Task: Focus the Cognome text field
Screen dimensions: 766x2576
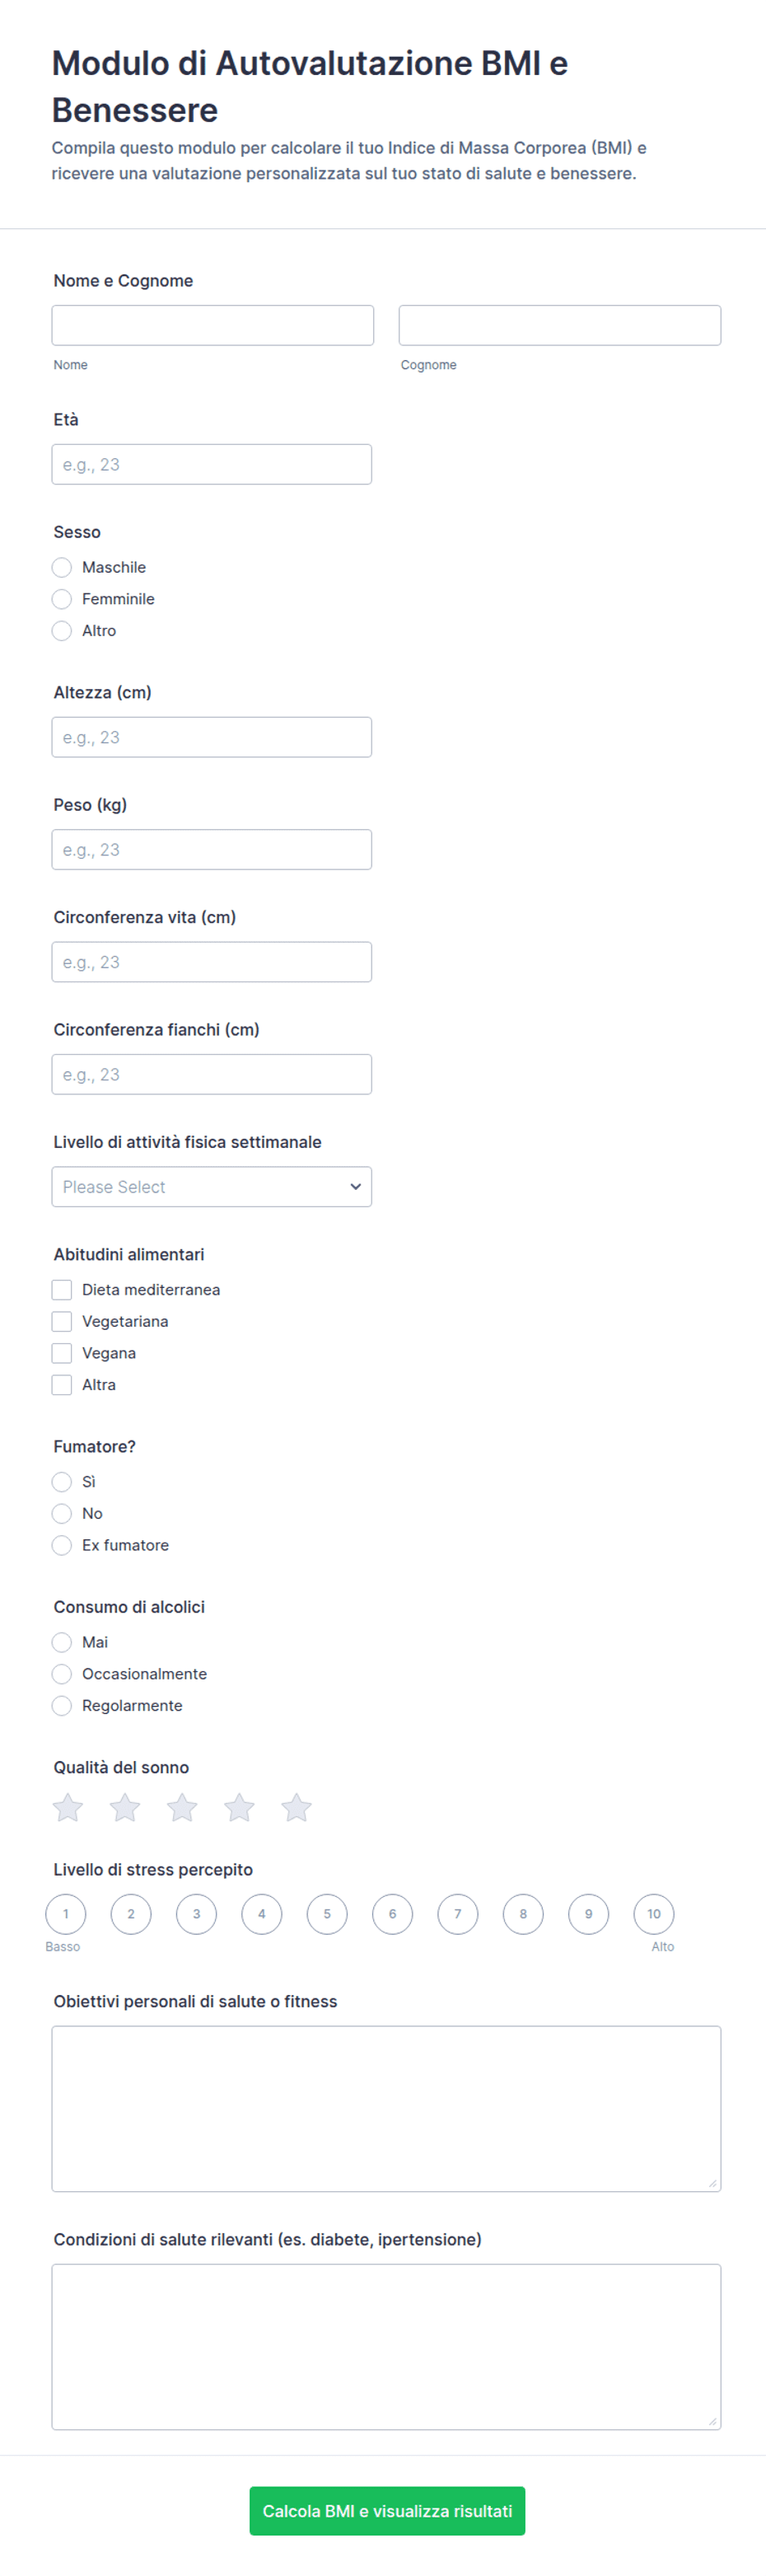Action: [560, 325]
